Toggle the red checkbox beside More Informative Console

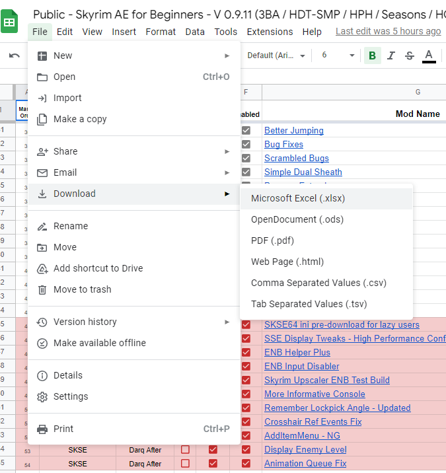point(246,394)
